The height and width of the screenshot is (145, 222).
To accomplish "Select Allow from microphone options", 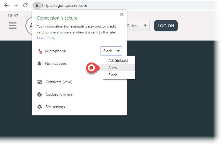I will coord(113,68).
